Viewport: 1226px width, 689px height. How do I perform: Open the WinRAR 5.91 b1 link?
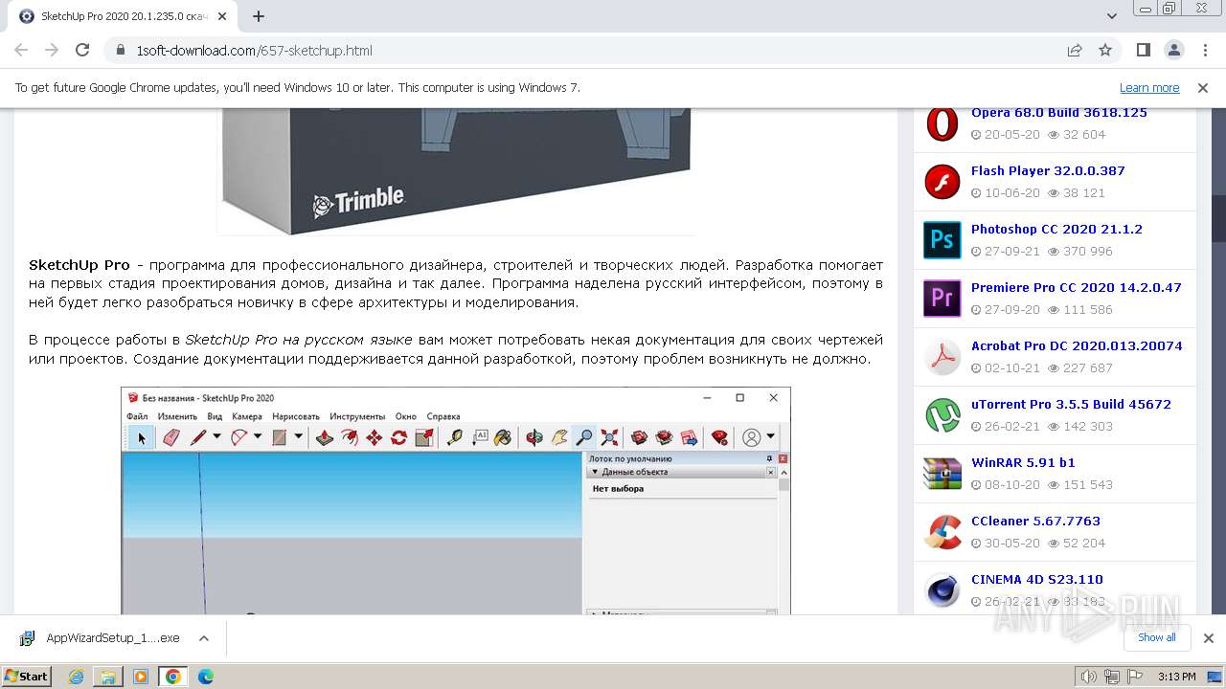(1023, 463)
